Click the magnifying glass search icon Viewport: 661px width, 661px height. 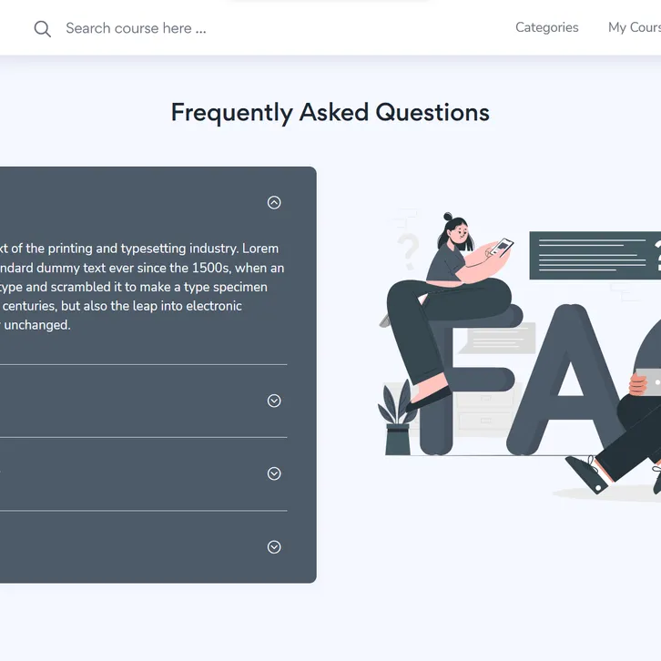coord(42,28)
